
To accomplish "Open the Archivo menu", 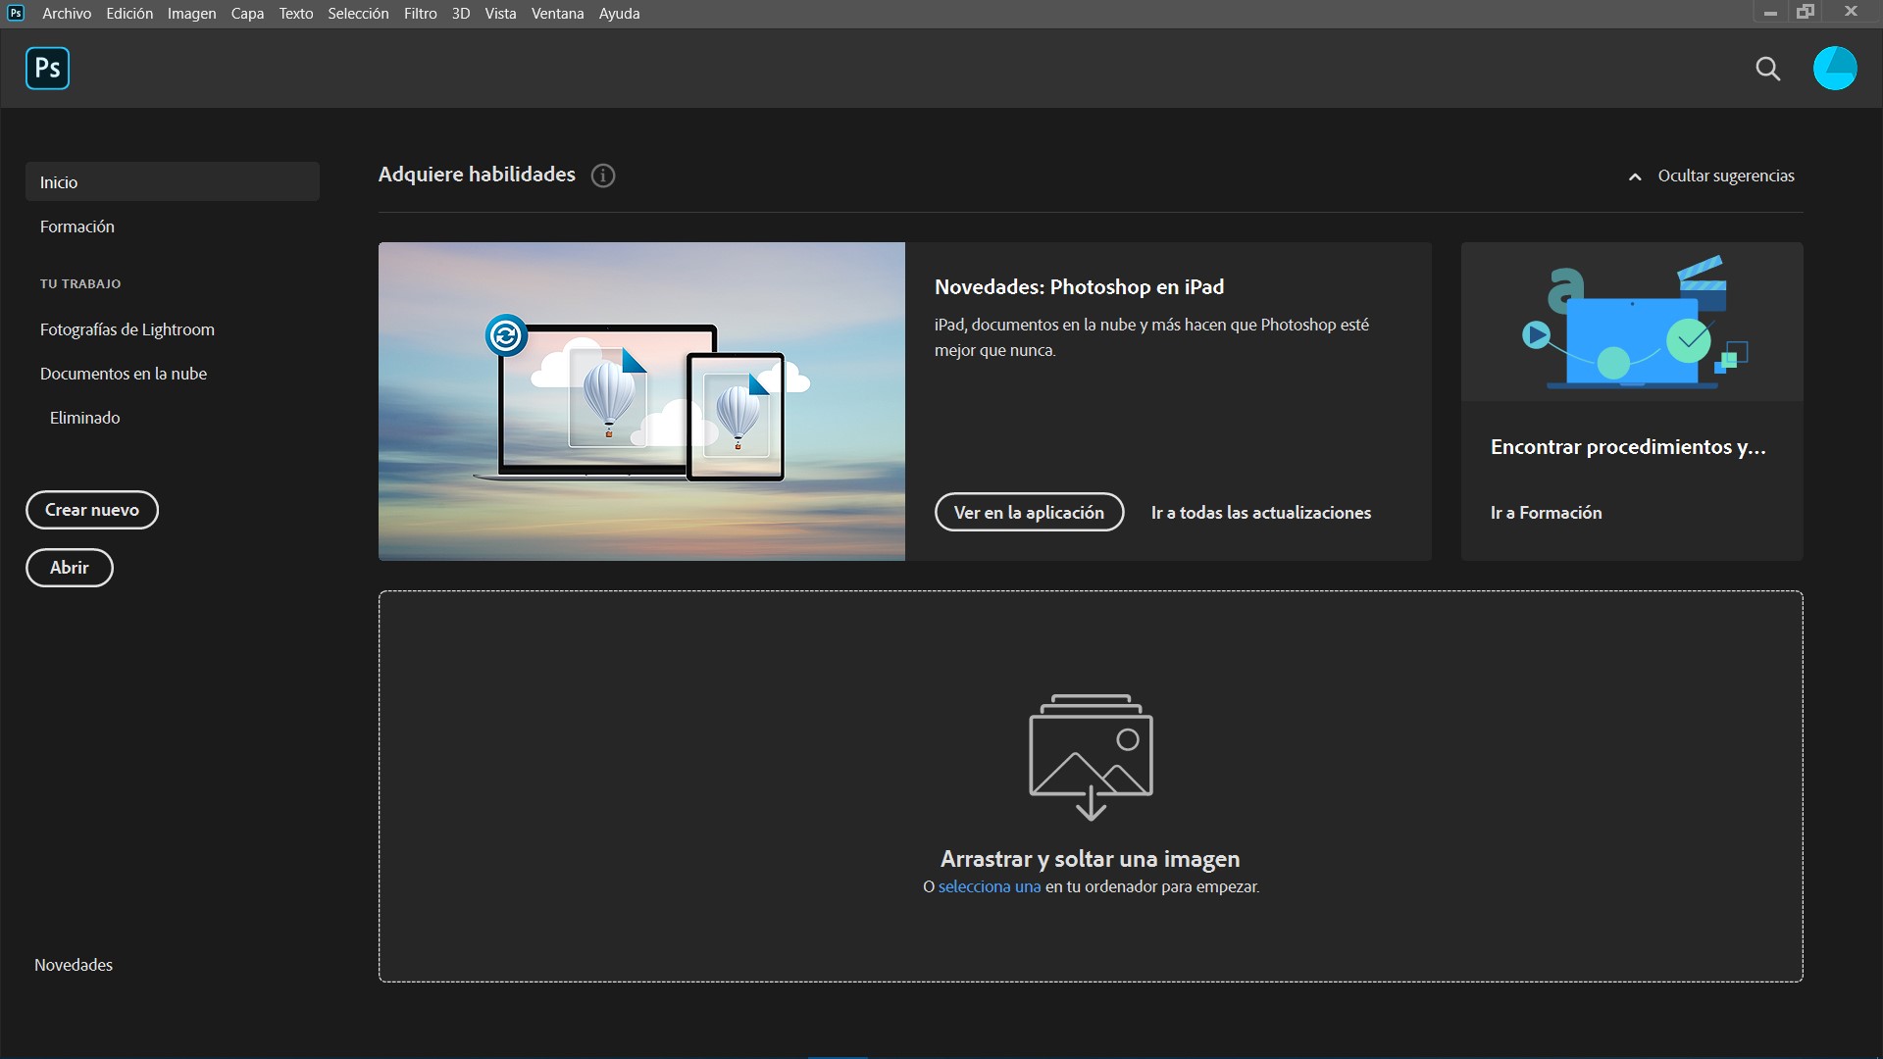I will (67, 14).
